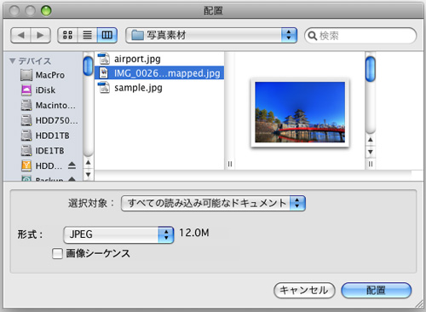
Task: Switch to column view
Action: tap(107, 35)
